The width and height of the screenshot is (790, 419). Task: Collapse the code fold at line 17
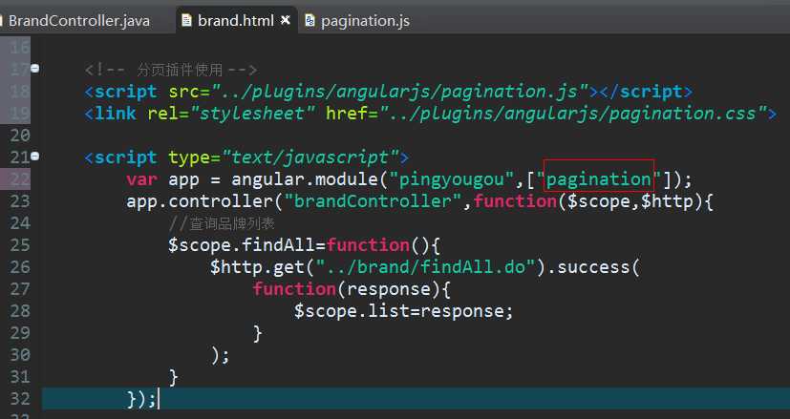tap(35, 68)
